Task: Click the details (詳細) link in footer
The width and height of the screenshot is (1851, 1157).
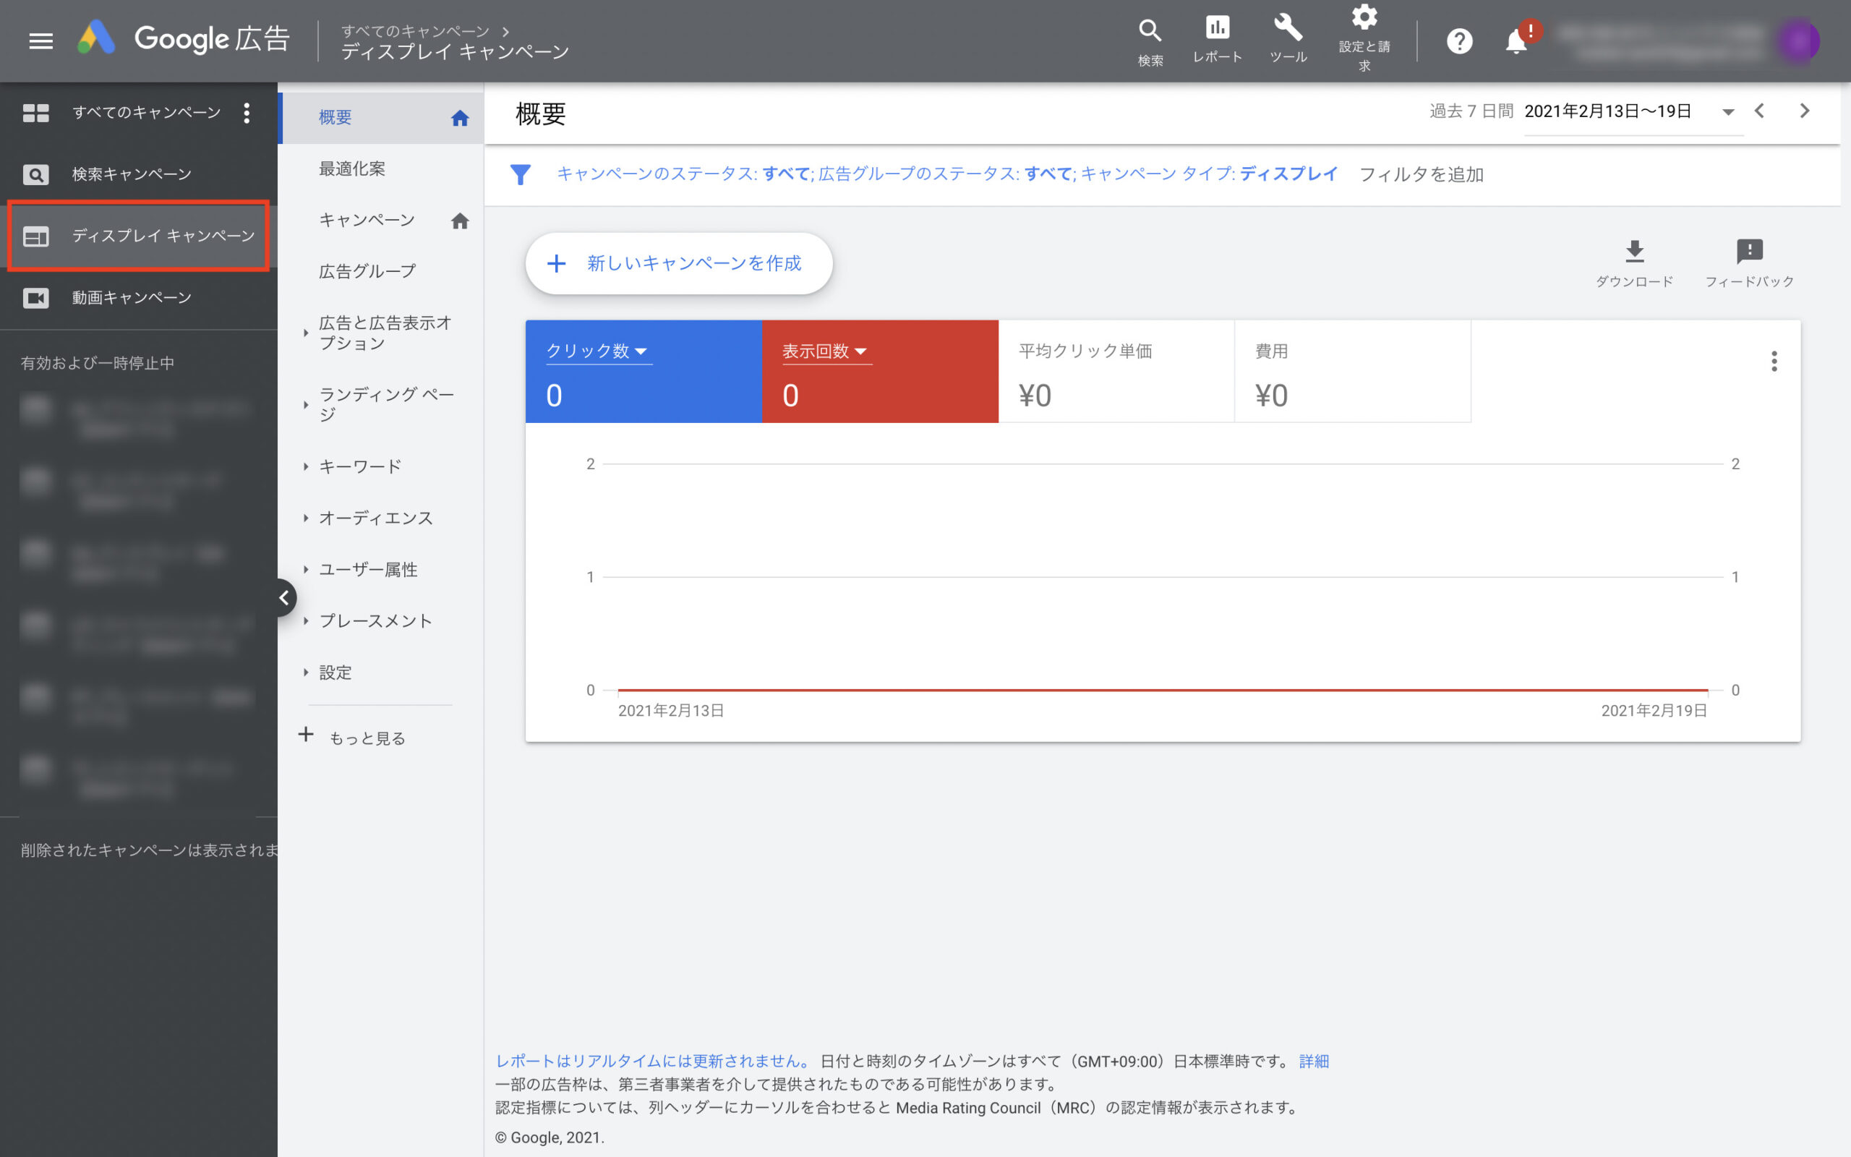Action: click(1313, 1062)
